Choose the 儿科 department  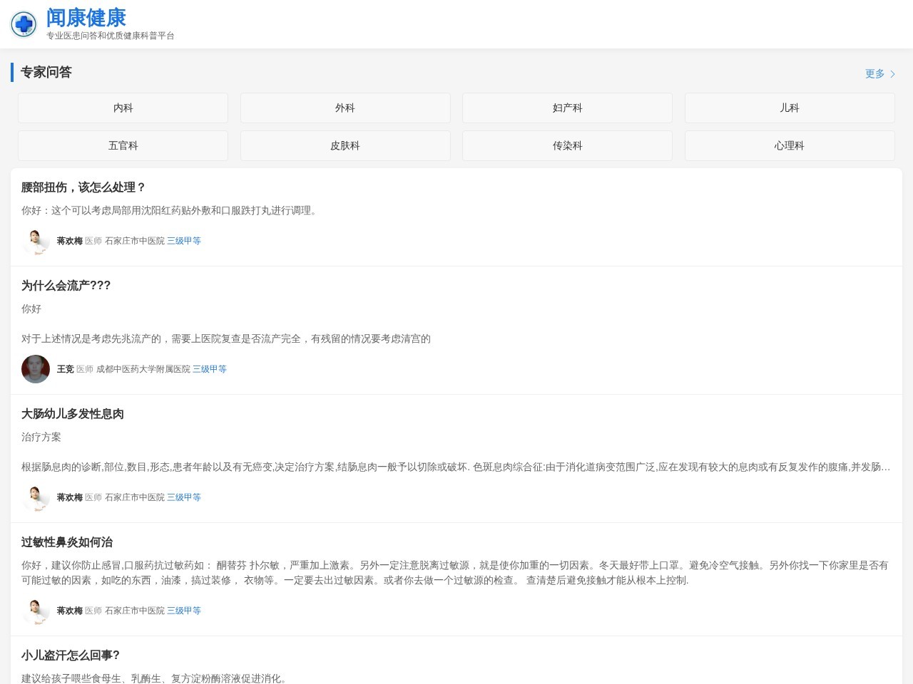[x=789, y=108]
